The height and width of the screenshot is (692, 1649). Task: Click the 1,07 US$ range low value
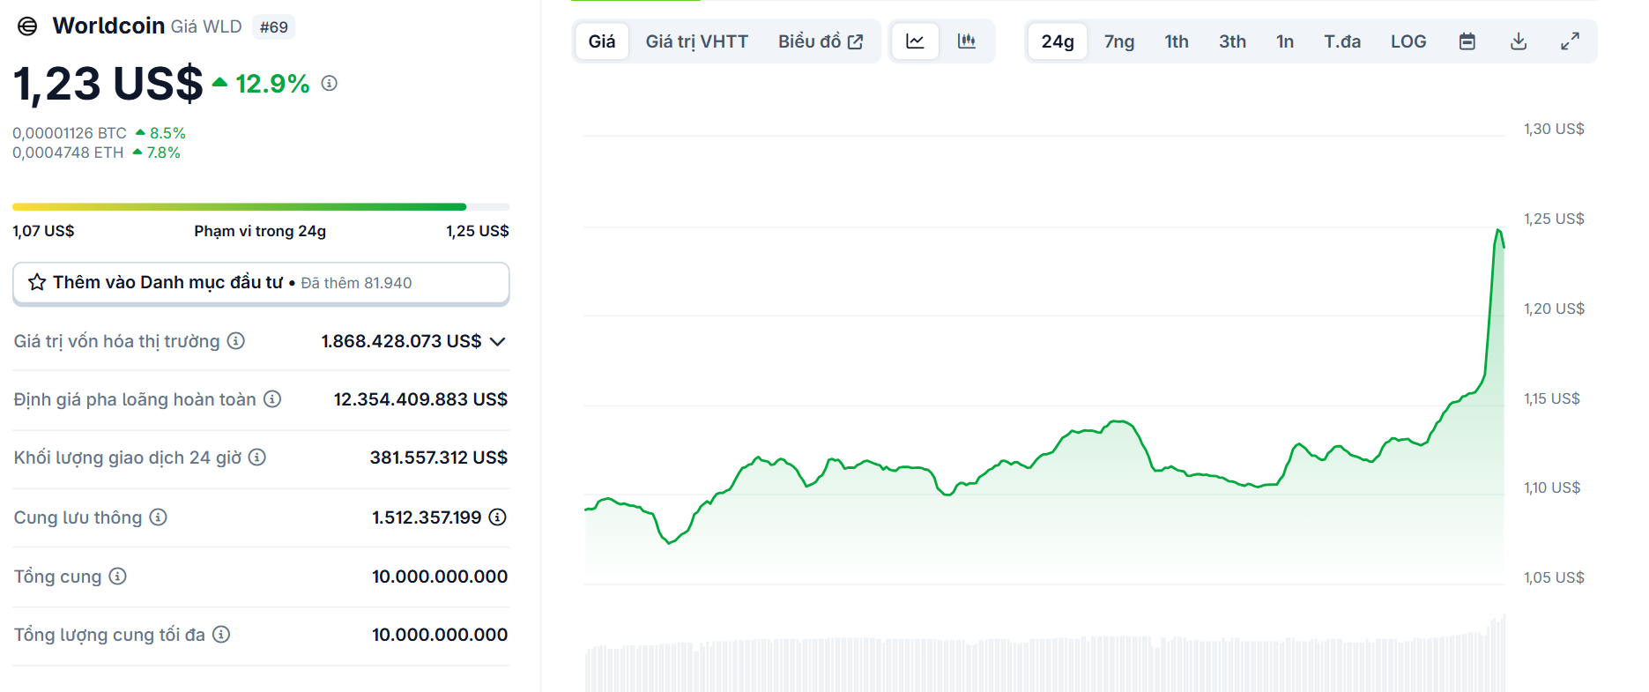pos(43,231)
